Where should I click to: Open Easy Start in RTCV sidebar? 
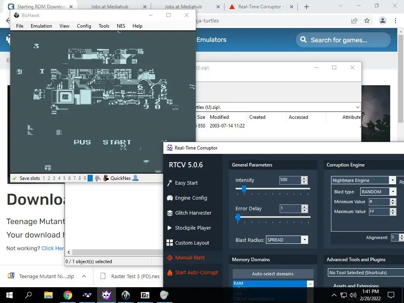[x=182, y=183]
